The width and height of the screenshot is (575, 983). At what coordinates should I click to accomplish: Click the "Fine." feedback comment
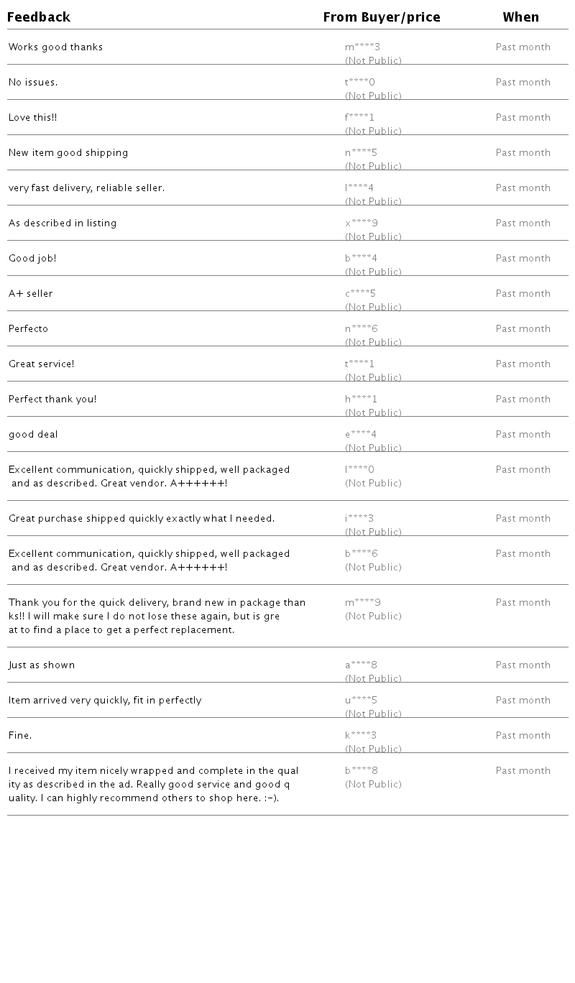coord(20,736)
